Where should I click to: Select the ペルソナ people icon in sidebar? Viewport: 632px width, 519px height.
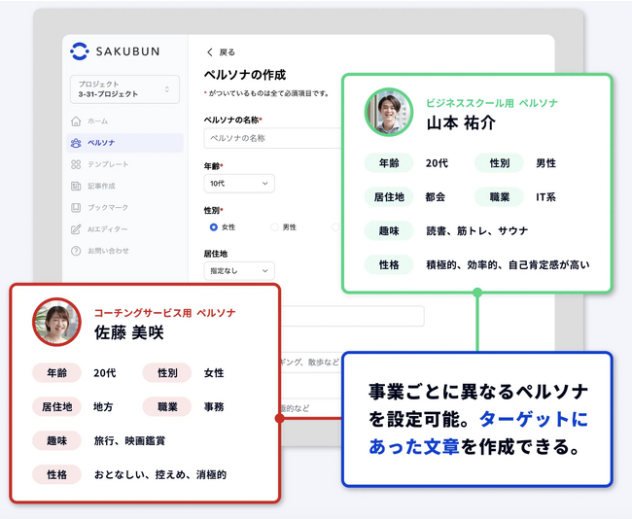76,143
